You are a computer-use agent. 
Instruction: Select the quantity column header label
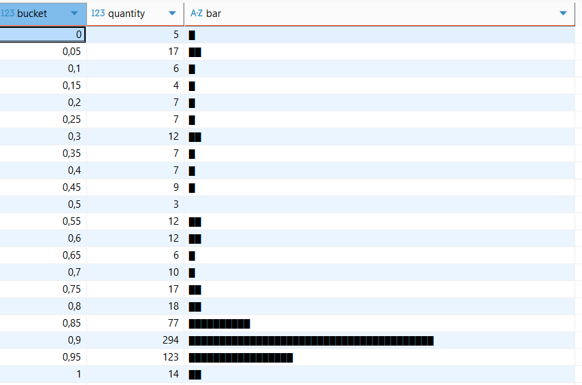(x=126, y=14)
